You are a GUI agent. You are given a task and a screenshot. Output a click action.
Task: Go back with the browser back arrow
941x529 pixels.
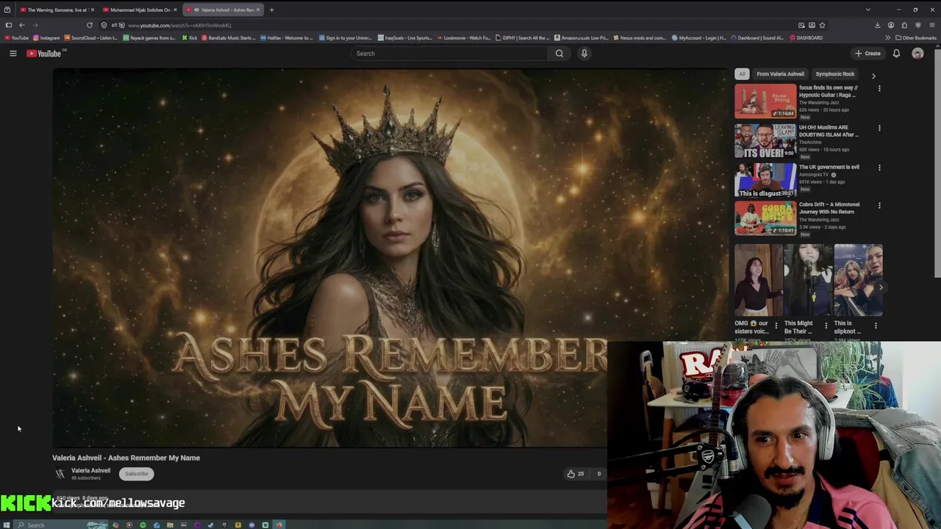tap(22, 25)
